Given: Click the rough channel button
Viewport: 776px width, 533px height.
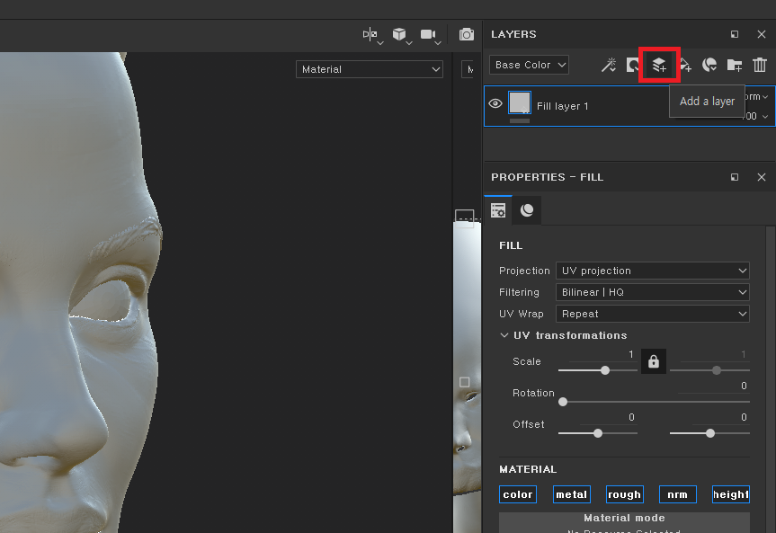Looking at the screenshot, I should pyautogui.click(x=624, y=493).
